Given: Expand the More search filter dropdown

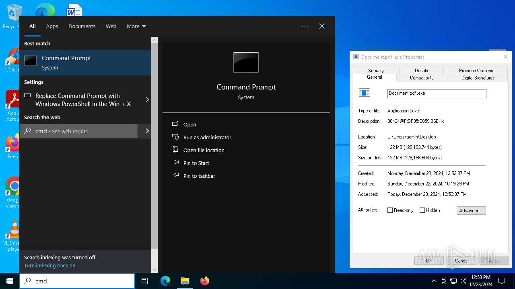Looking at the screenshot, I should point(136,26).
